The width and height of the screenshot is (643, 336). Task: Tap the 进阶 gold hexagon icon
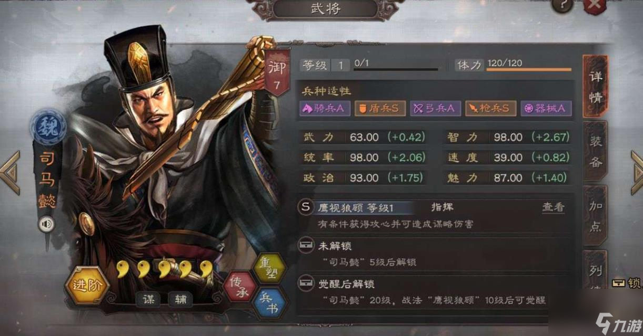(86, 286)
